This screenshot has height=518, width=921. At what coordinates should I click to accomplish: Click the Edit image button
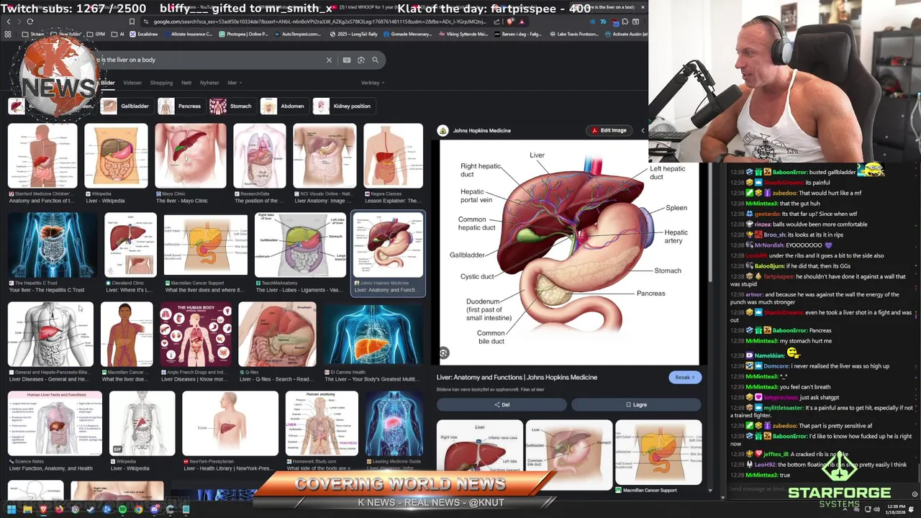(609, 130)
